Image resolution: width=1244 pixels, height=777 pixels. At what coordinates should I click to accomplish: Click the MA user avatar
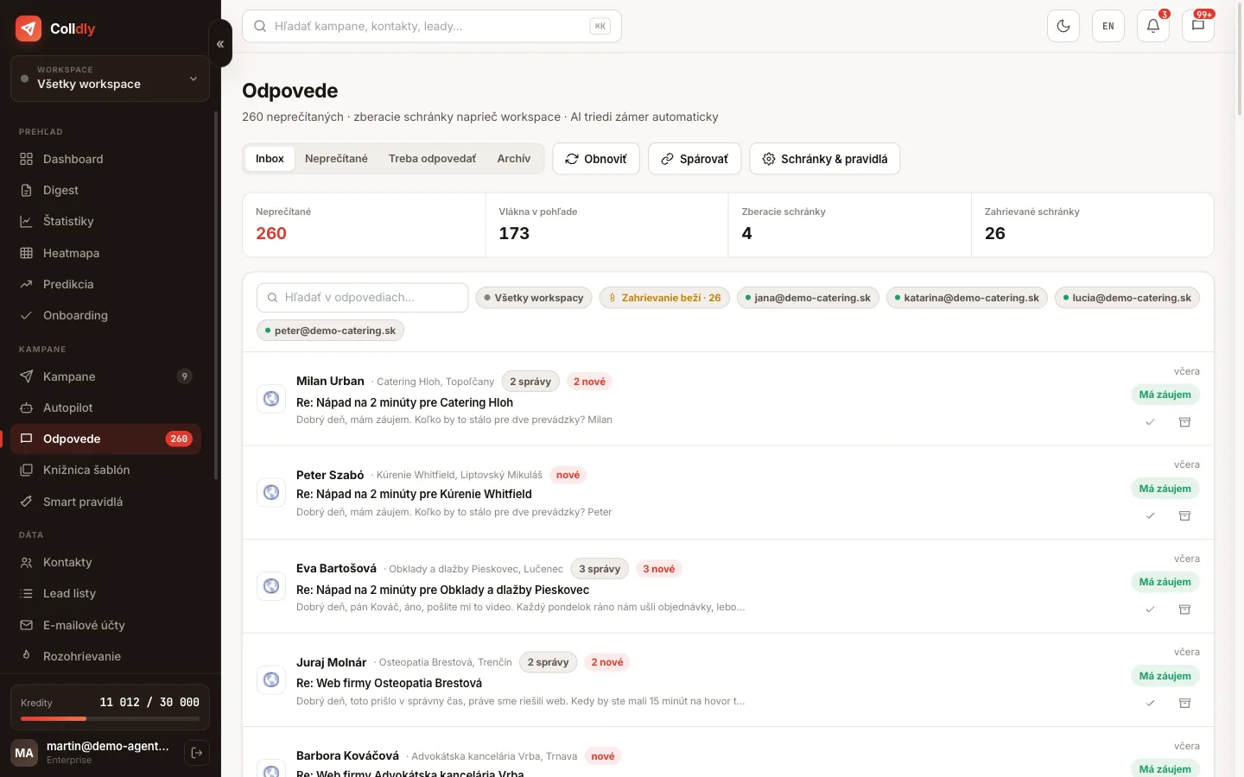click(x=24, y=753)
